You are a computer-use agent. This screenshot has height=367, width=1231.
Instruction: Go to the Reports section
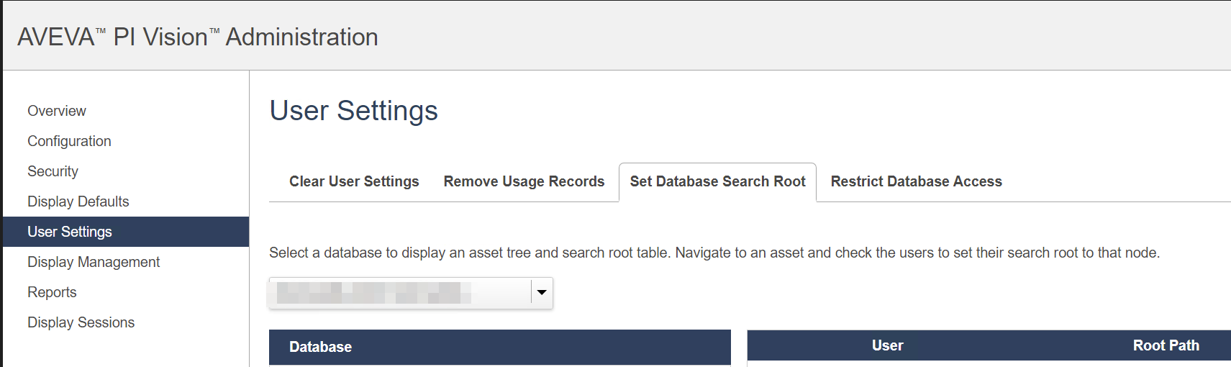(52, 292)
